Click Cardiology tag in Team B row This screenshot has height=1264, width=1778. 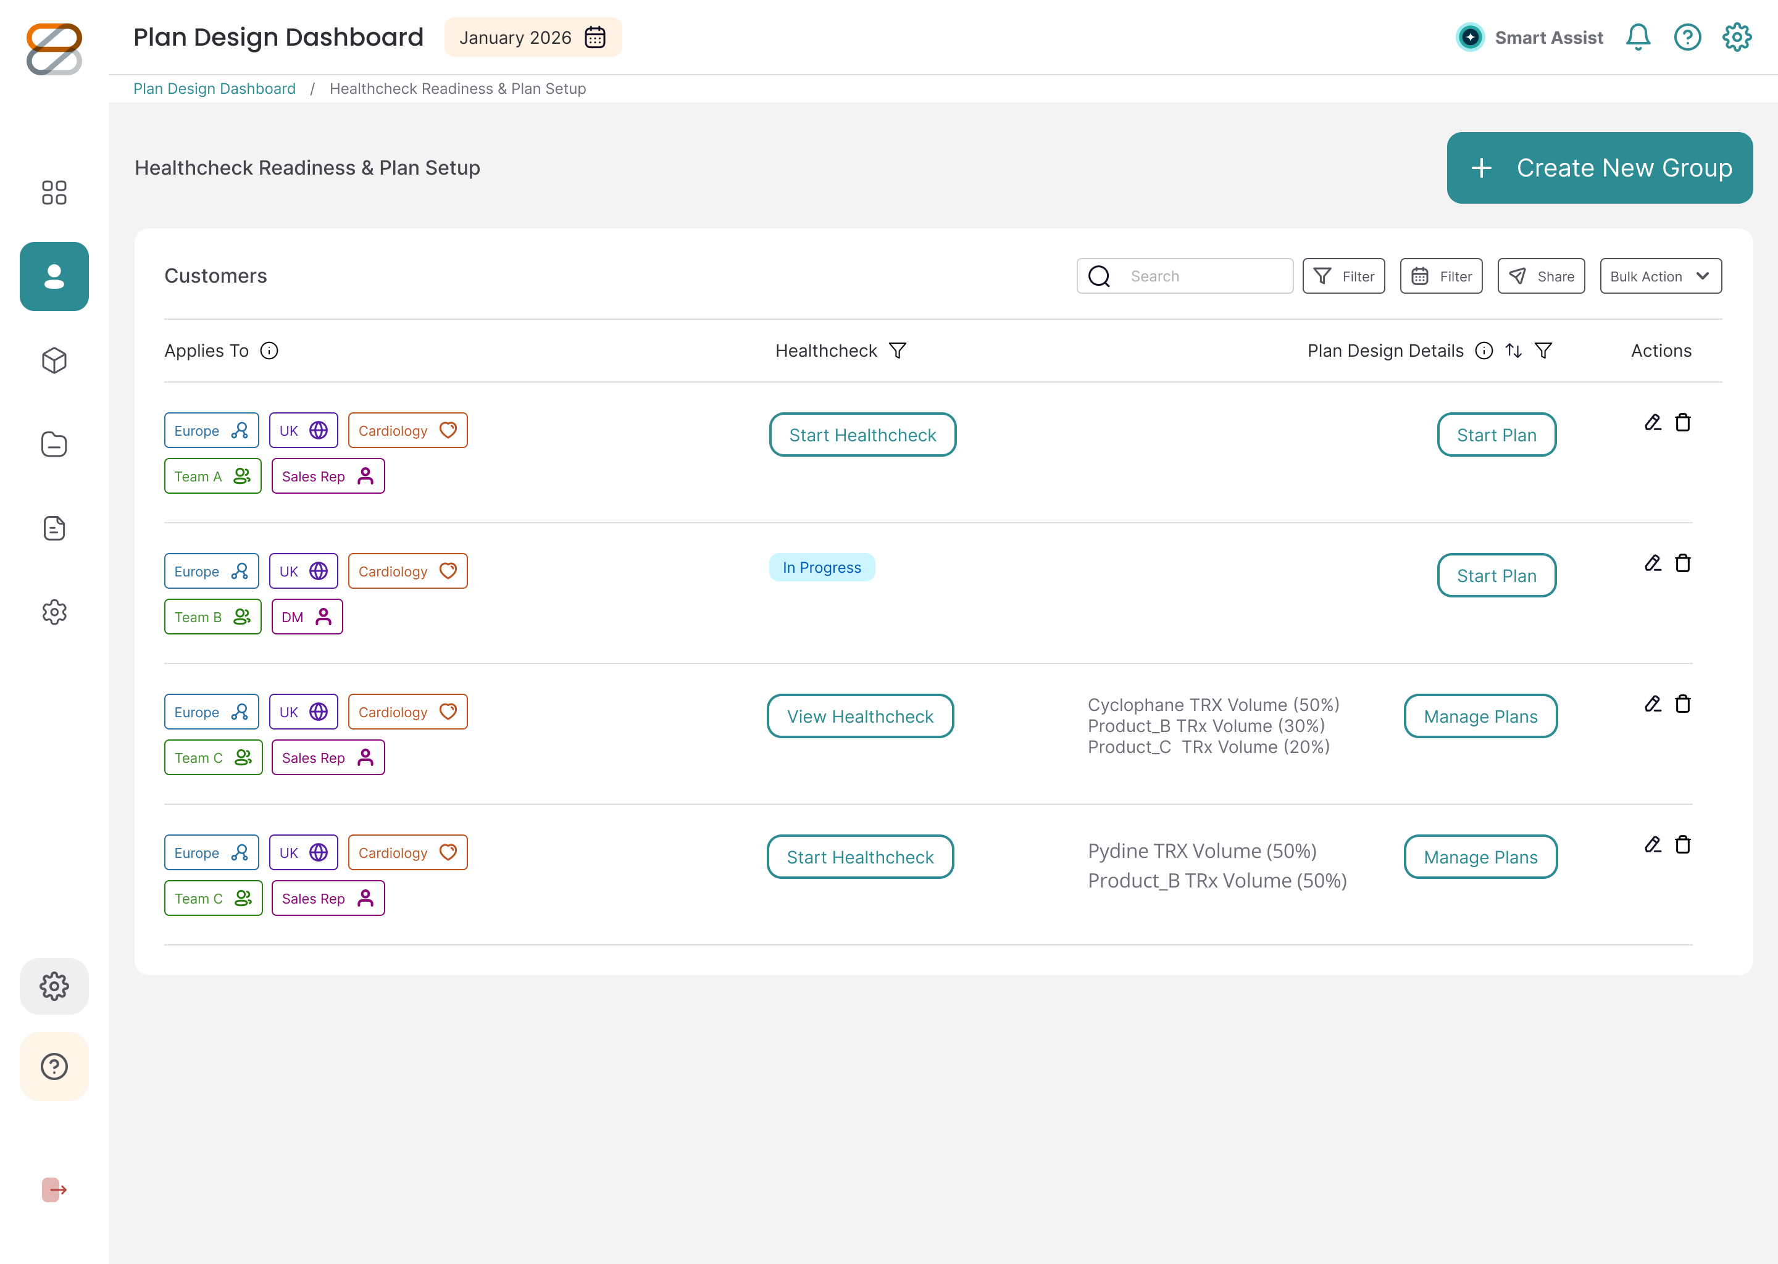(x=407, y=572)
